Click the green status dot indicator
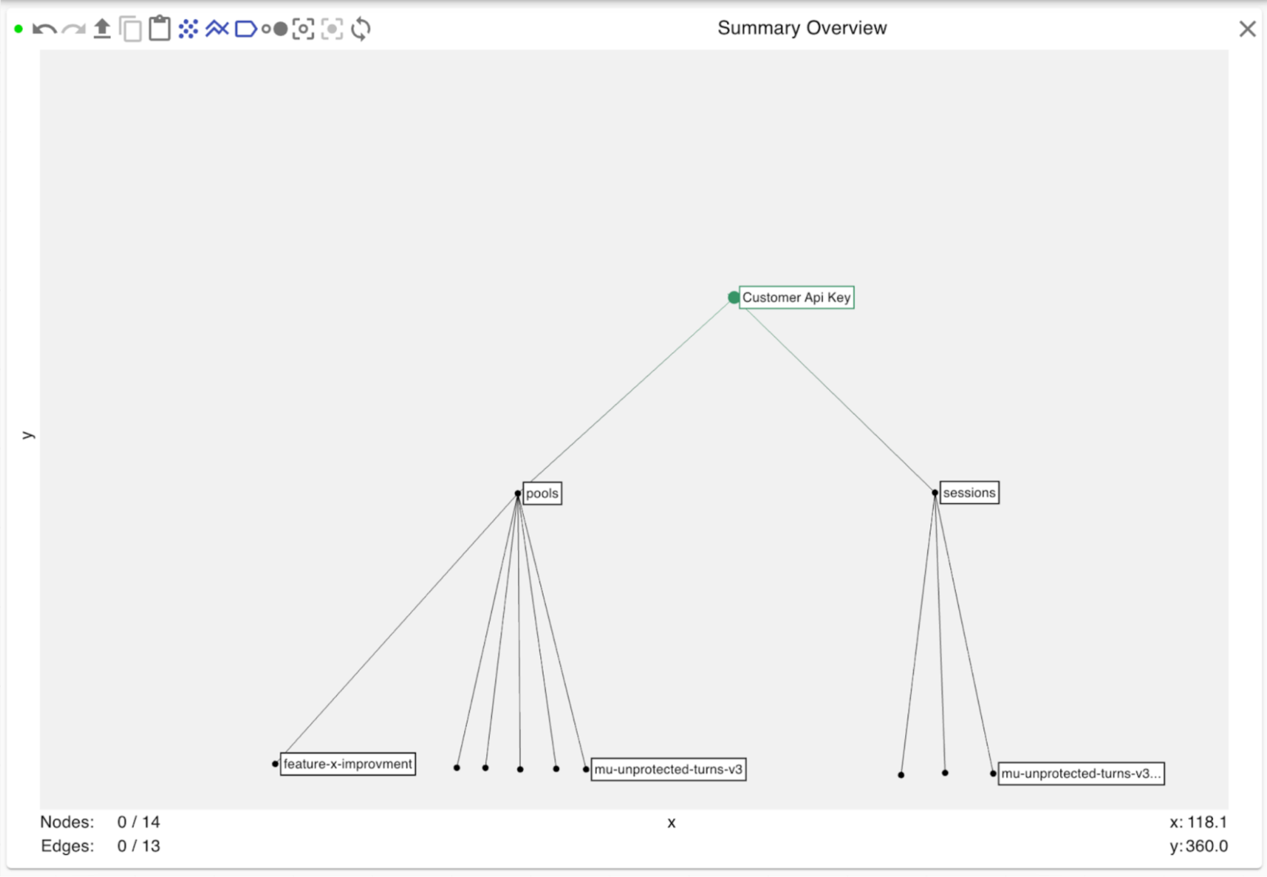 pos(18,29)
